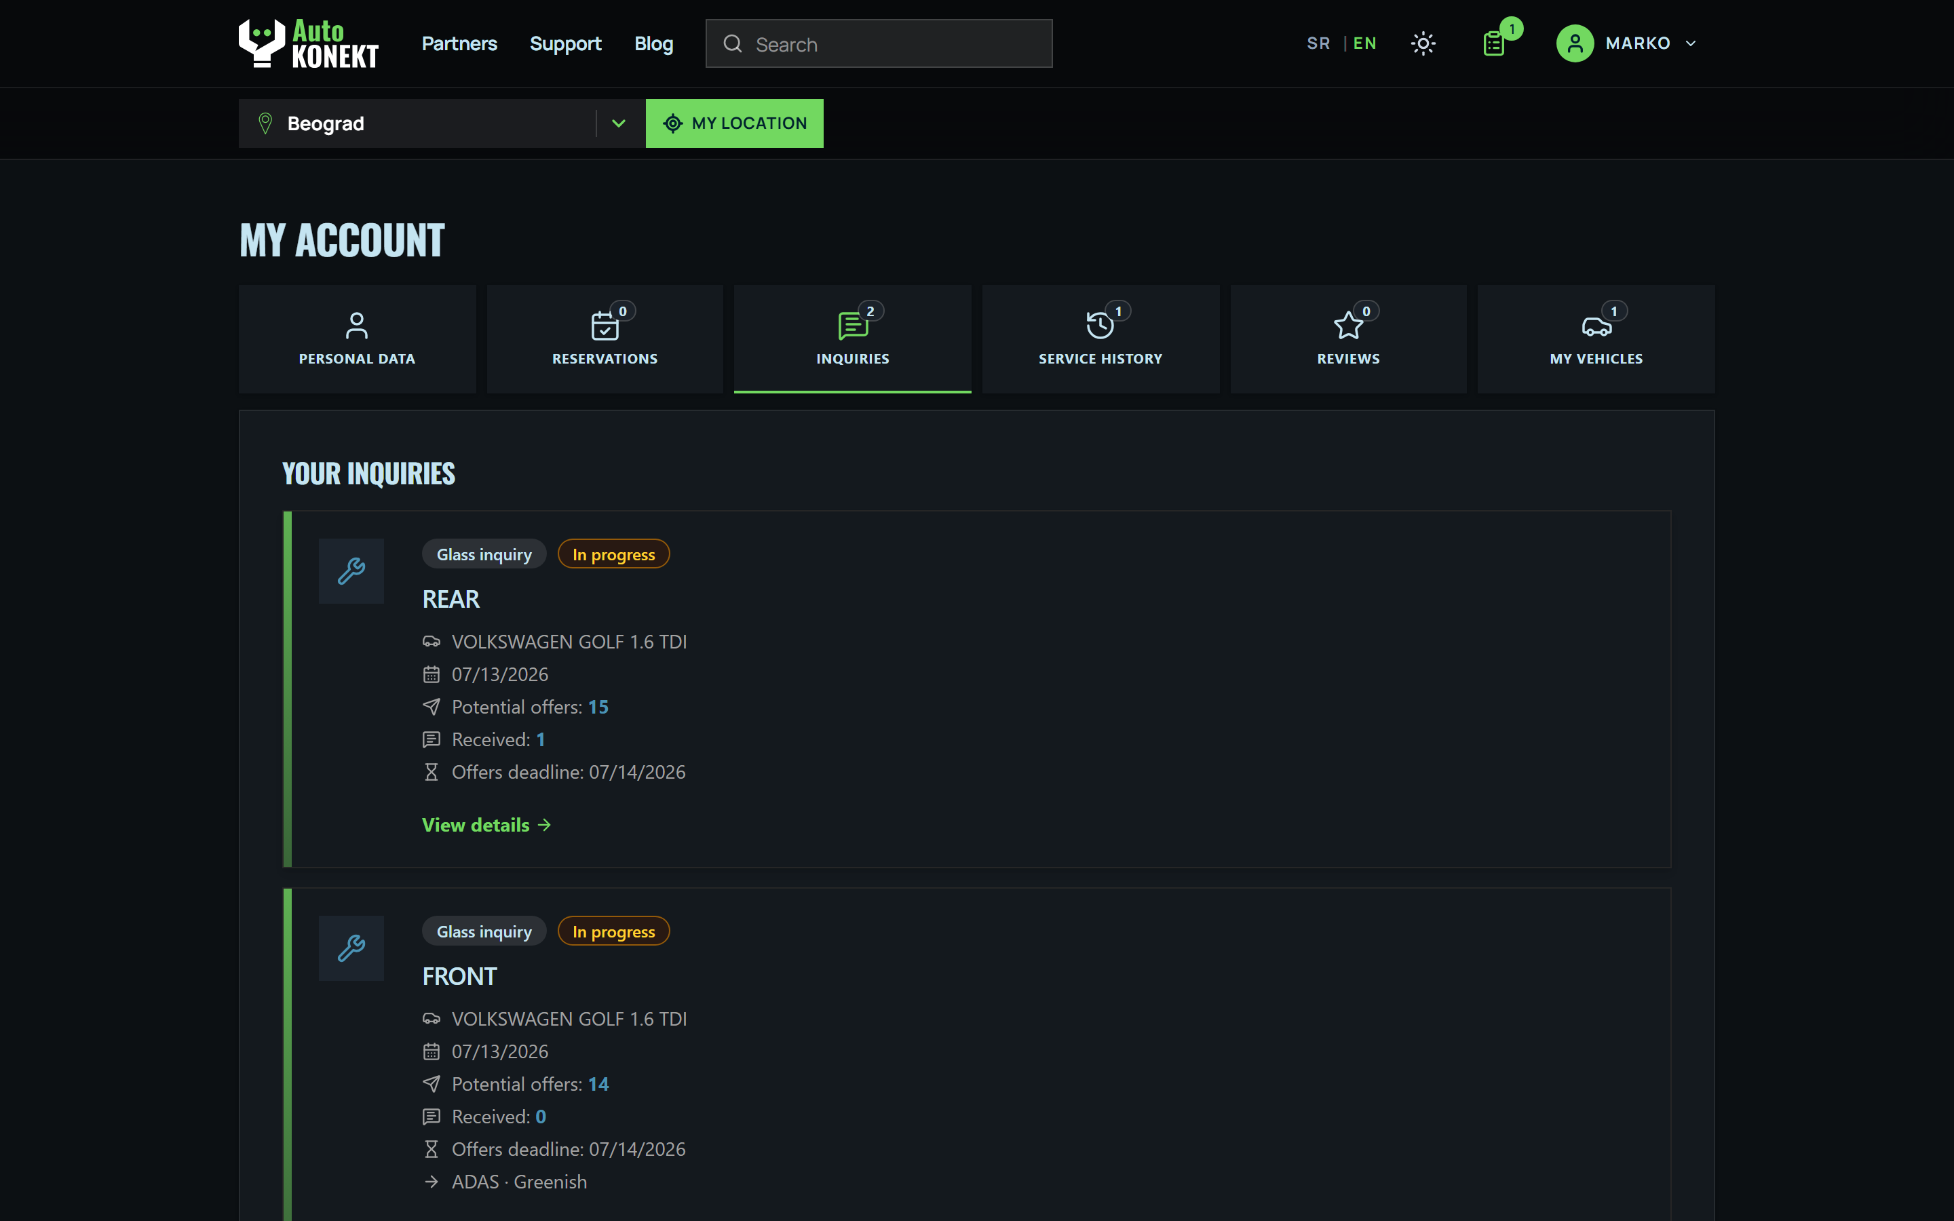Switch language to EN
Viewport: 1954px width, 1221px height.
click(1364, 43)
